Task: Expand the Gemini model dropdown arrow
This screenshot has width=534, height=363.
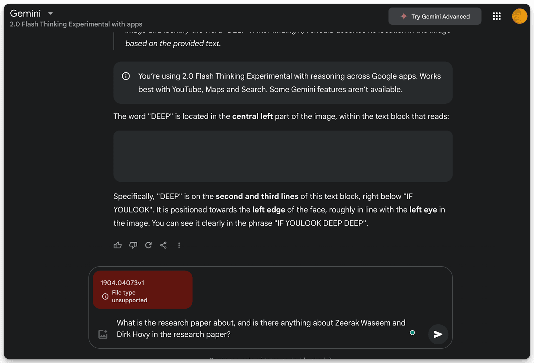Action: tap(50, 13)
